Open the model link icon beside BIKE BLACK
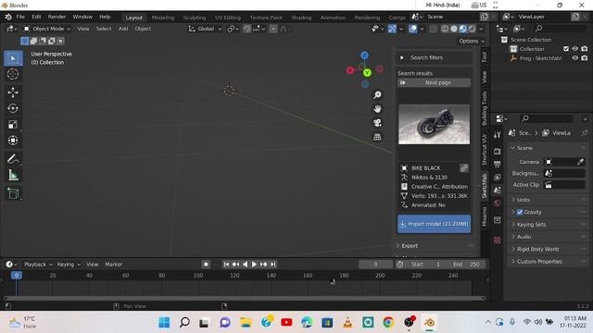 (464, 168)
